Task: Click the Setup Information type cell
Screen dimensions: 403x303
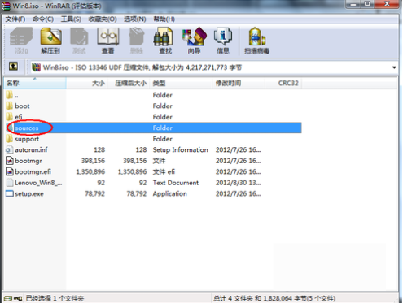Action: pos(180,149)
